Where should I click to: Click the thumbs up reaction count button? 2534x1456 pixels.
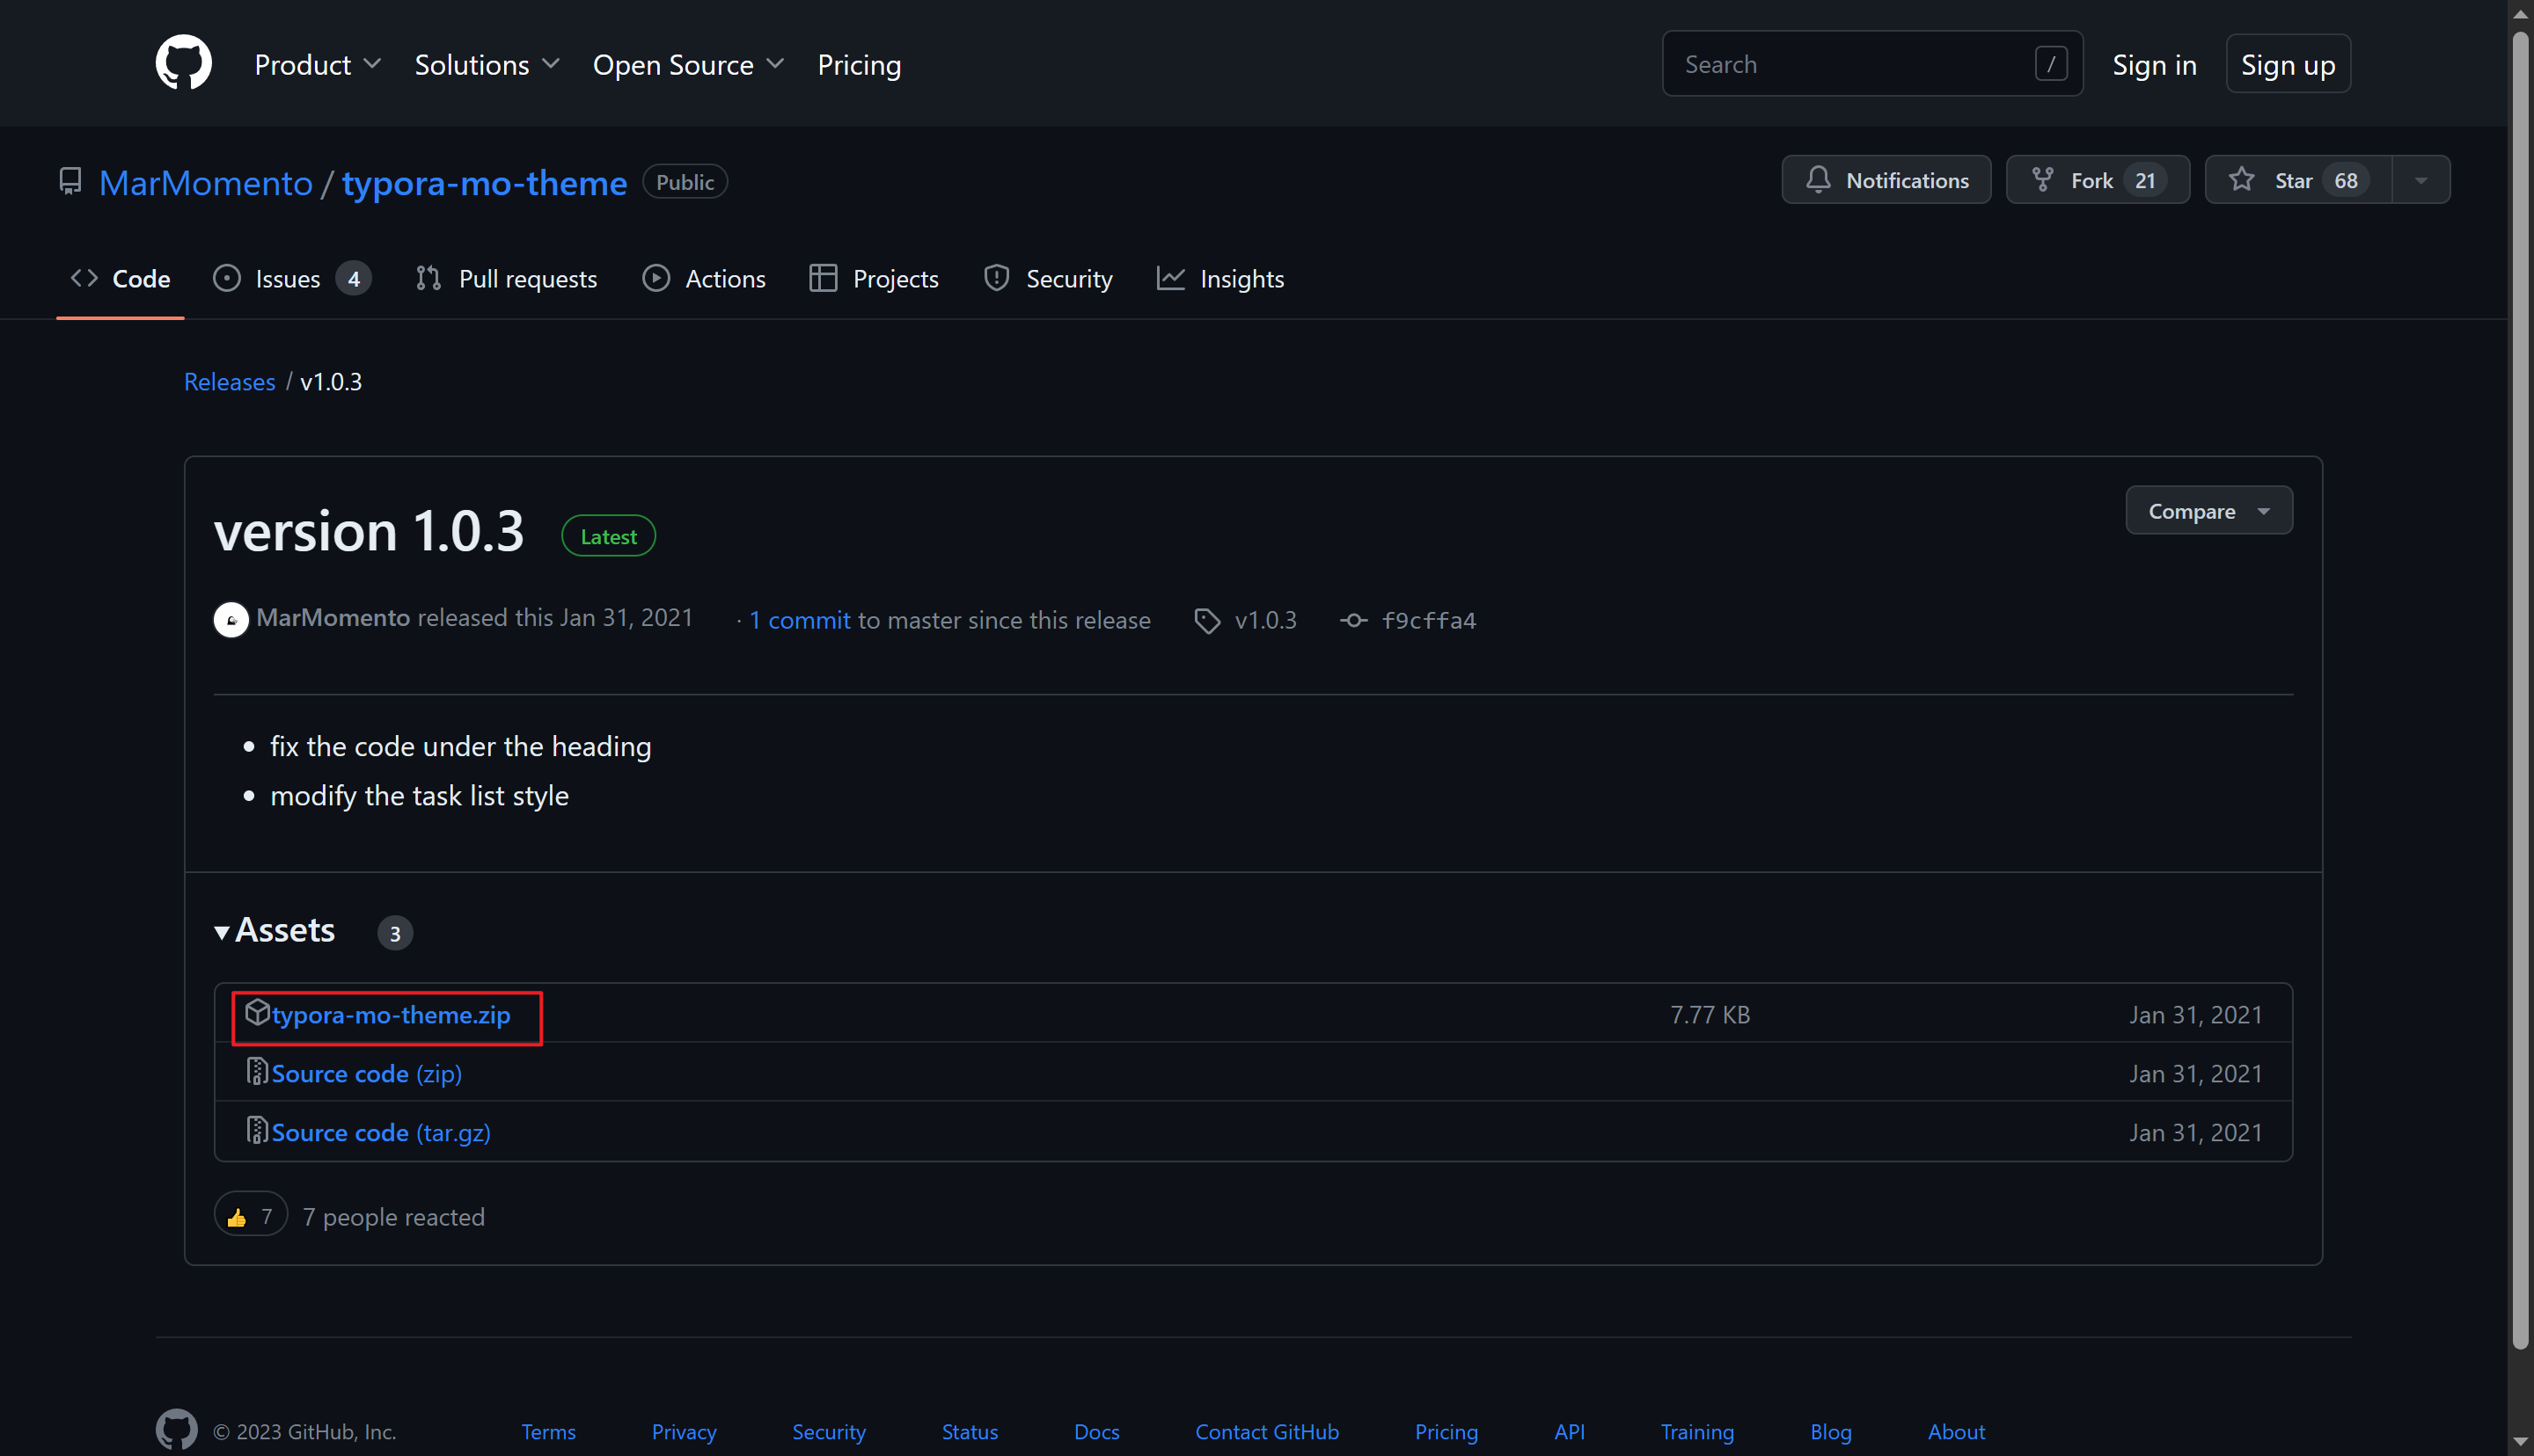coord(251,1216)
